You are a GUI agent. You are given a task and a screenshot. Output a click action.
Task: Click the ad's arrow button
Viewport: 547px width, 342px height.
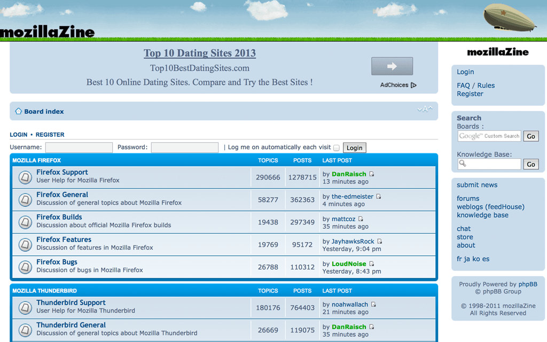point(392,66)
